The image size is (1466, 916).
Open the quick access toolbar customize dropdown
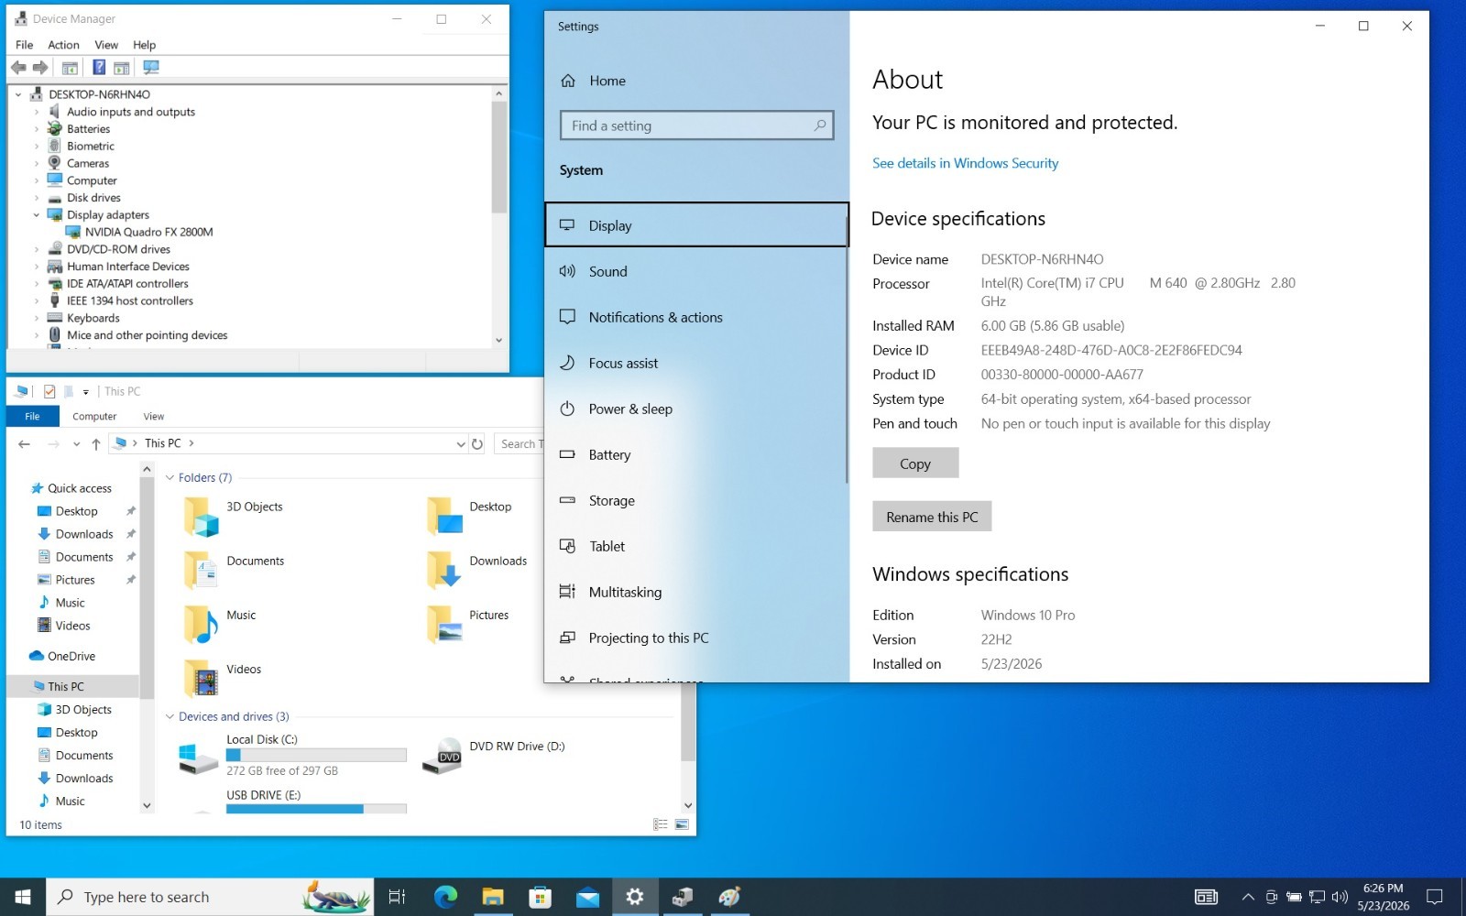[86, 392]
